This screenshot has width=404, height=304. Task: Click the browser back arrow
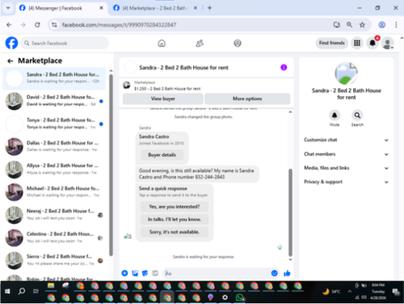click(x=9, y=25)
